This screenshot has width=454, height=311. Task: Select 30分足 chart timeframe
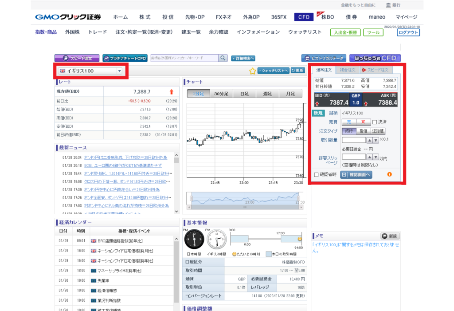click(221, 94)
